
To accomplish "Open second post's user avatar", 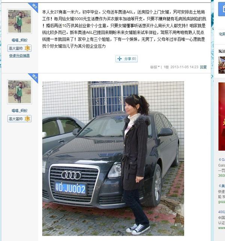I will (x=19, y=92).
